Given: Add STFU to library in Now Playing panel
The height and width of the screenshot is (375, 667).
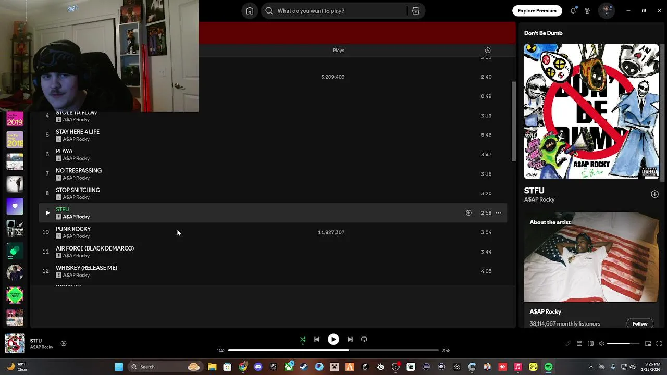Looking at the screenshot, I should tap(654, 194).
